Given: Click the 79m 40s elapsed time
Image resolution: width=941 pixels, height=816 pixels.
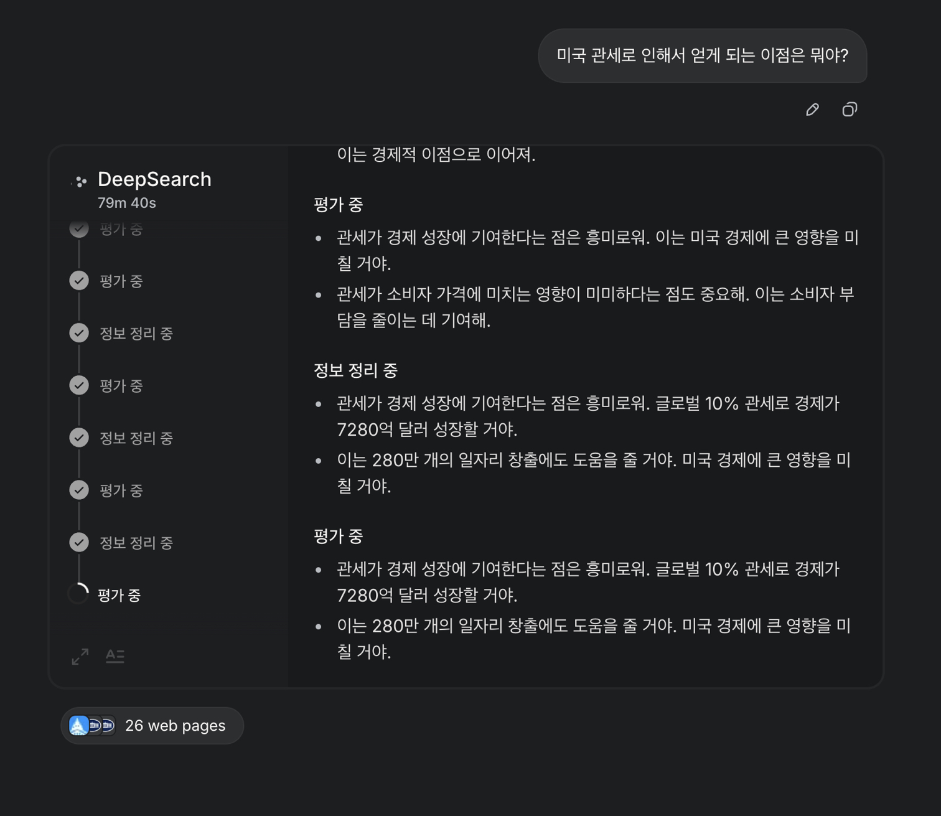Looking at the screenshot, I should (x=127, y=203).
